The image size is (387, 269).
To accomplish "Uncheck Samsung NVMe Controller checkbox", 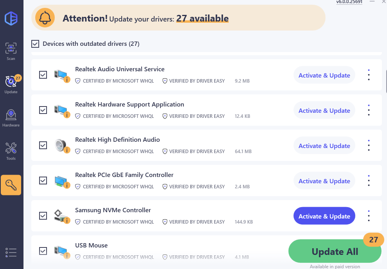I will coord(43,216).
